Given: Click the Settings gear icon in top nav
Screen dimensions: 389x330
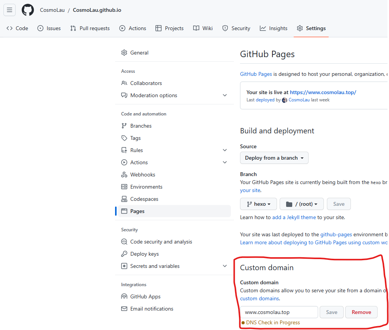Looking at the screenshot, I should coord(300,28).
